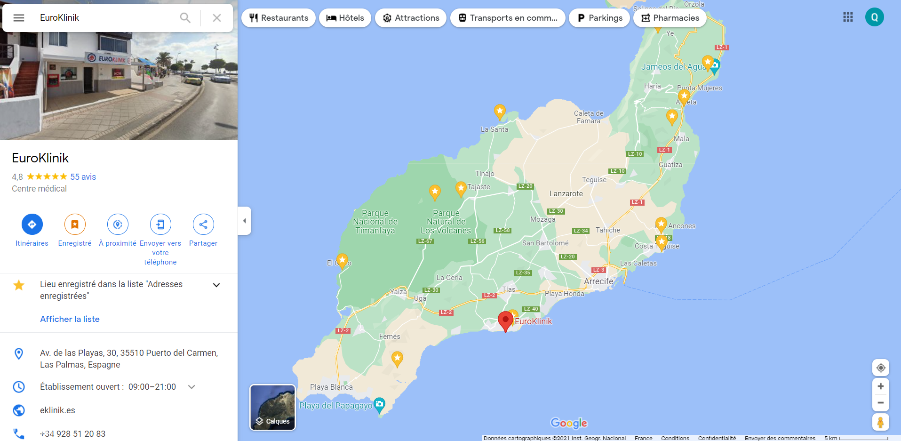
Task: Zoom out with the minus button
Action: point(881,403)
